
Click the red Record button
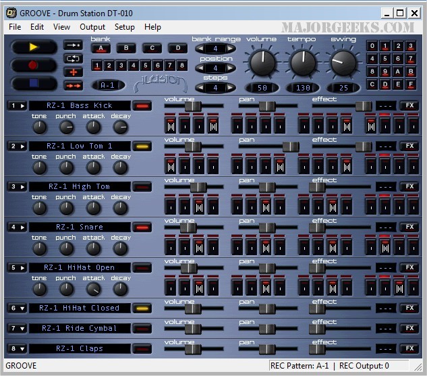pyautogui.click(x=34, y=66)
